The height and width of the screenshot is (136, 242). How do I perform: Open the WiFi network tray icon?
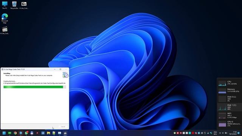tap(220, 133)
